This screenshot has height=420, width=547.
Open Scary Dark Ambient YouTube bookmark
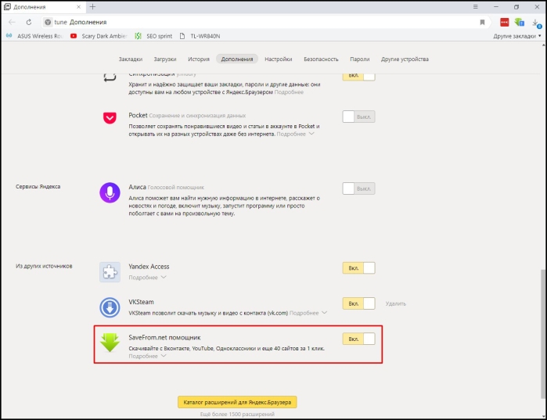pyautogui.click(x=99, y=36)
